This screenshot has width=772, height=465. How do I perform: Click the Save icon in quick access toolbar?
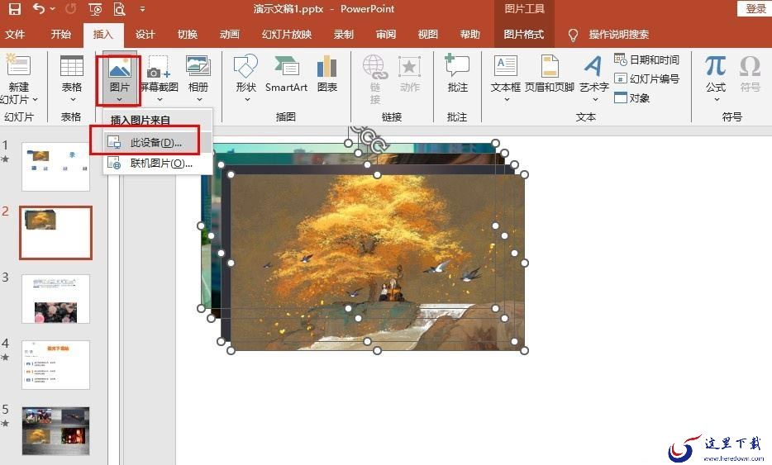(x=15, y=8)
